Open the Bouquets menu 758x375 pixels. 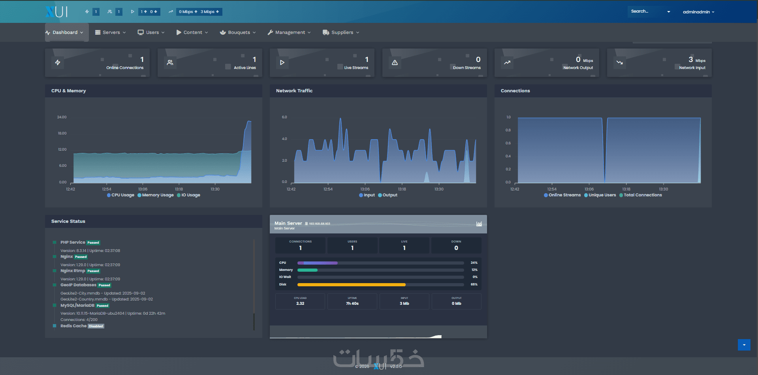(238, 32)
